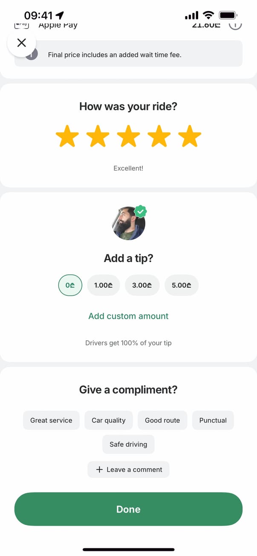Viewport: 257px width, 556px height.
Task: Toggle the Good route compliment
Action: (x=162, y=420)
